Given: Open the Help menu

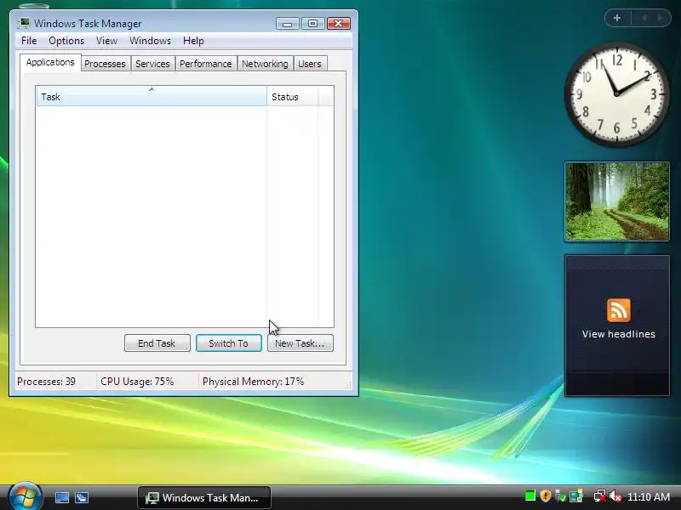Looking at the screenshot, I should pyautogui.click(x=193, y=41).
